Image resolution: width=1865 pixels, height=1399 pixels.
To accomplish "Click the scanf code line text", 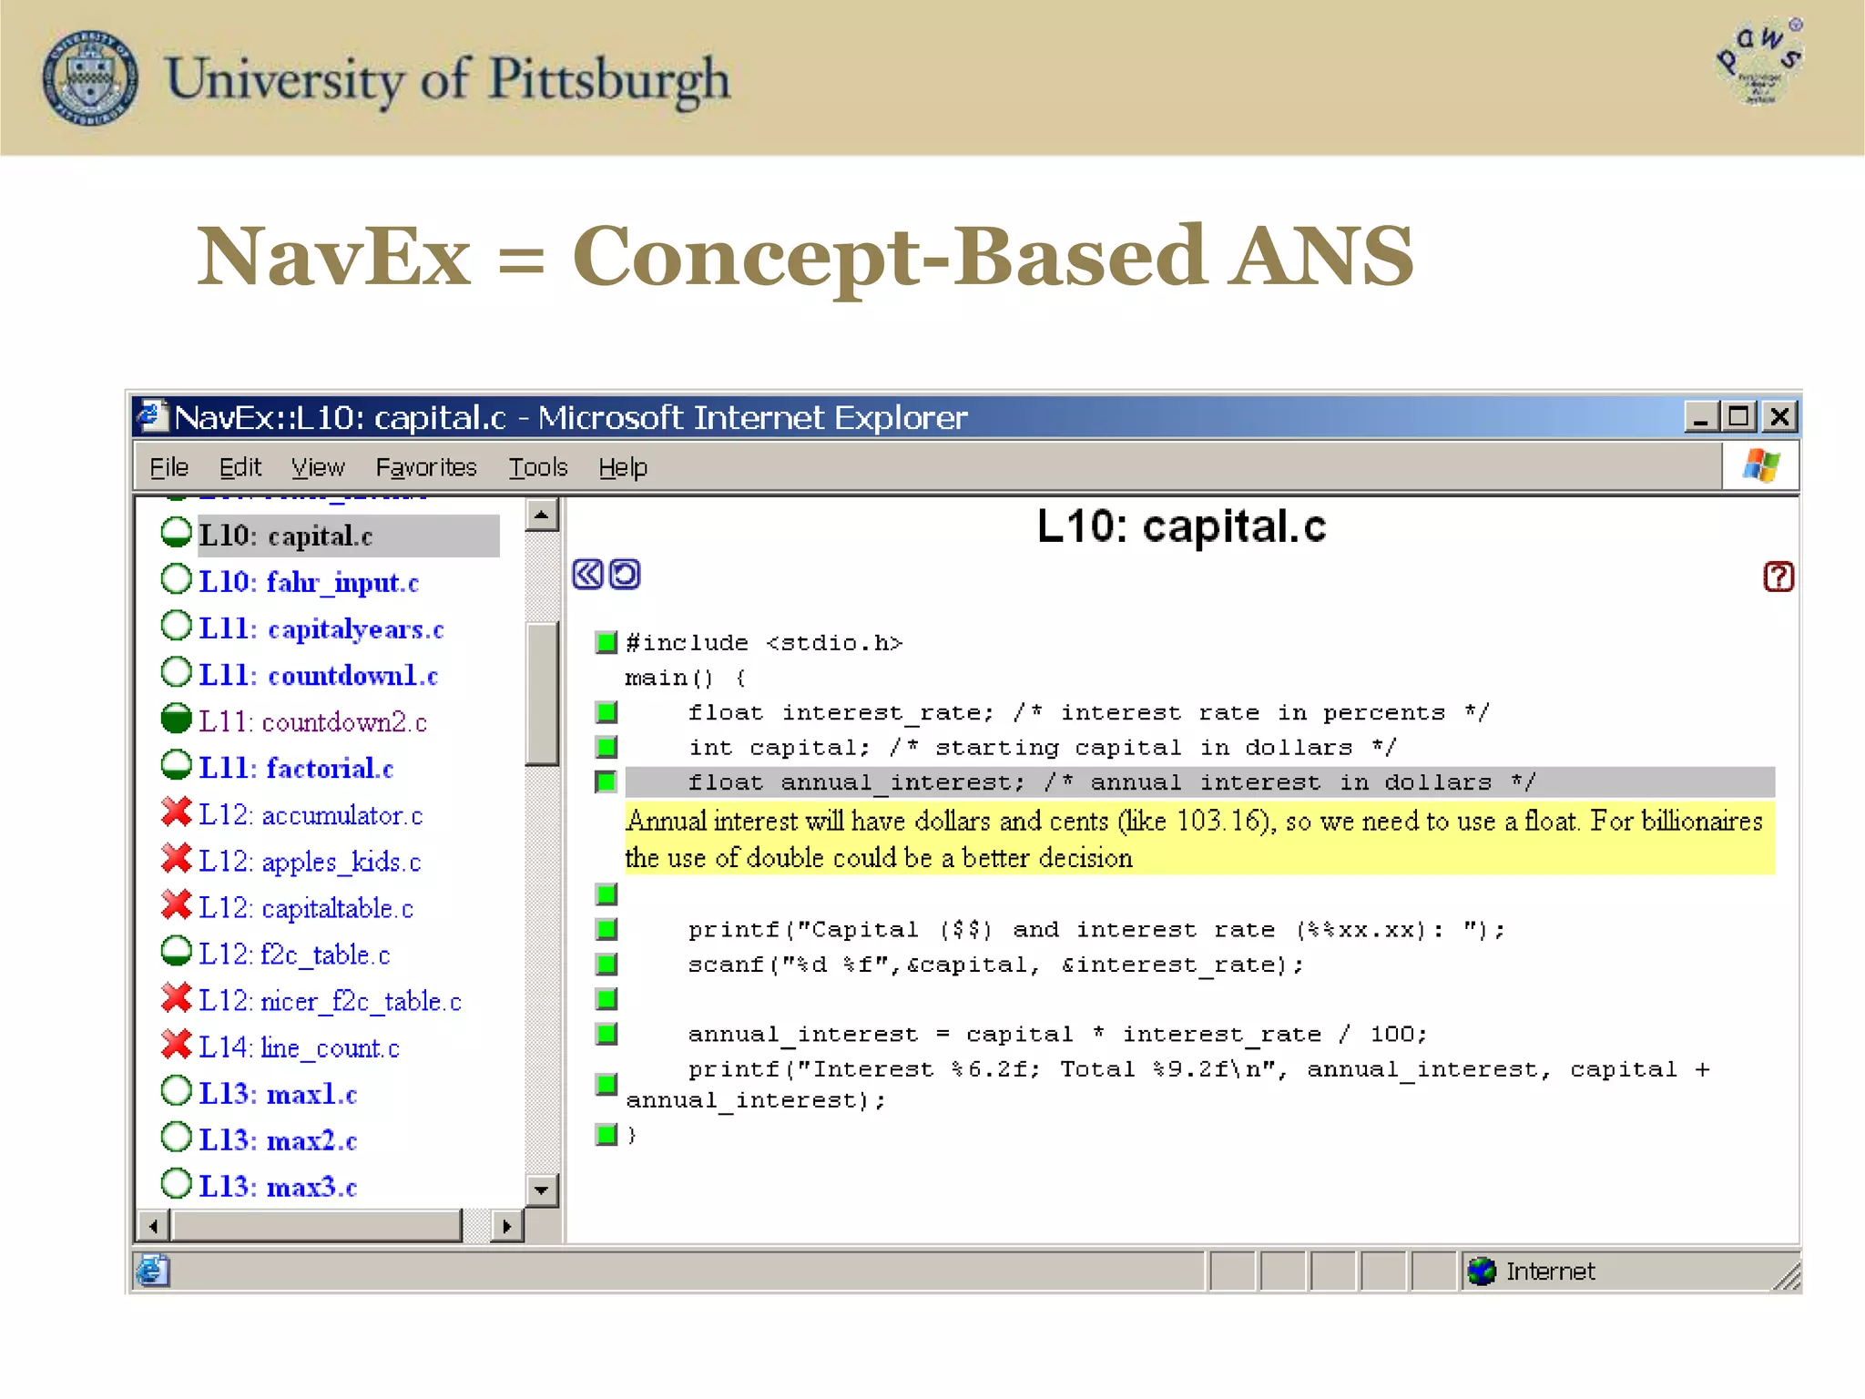I will (x=996, y=965).
